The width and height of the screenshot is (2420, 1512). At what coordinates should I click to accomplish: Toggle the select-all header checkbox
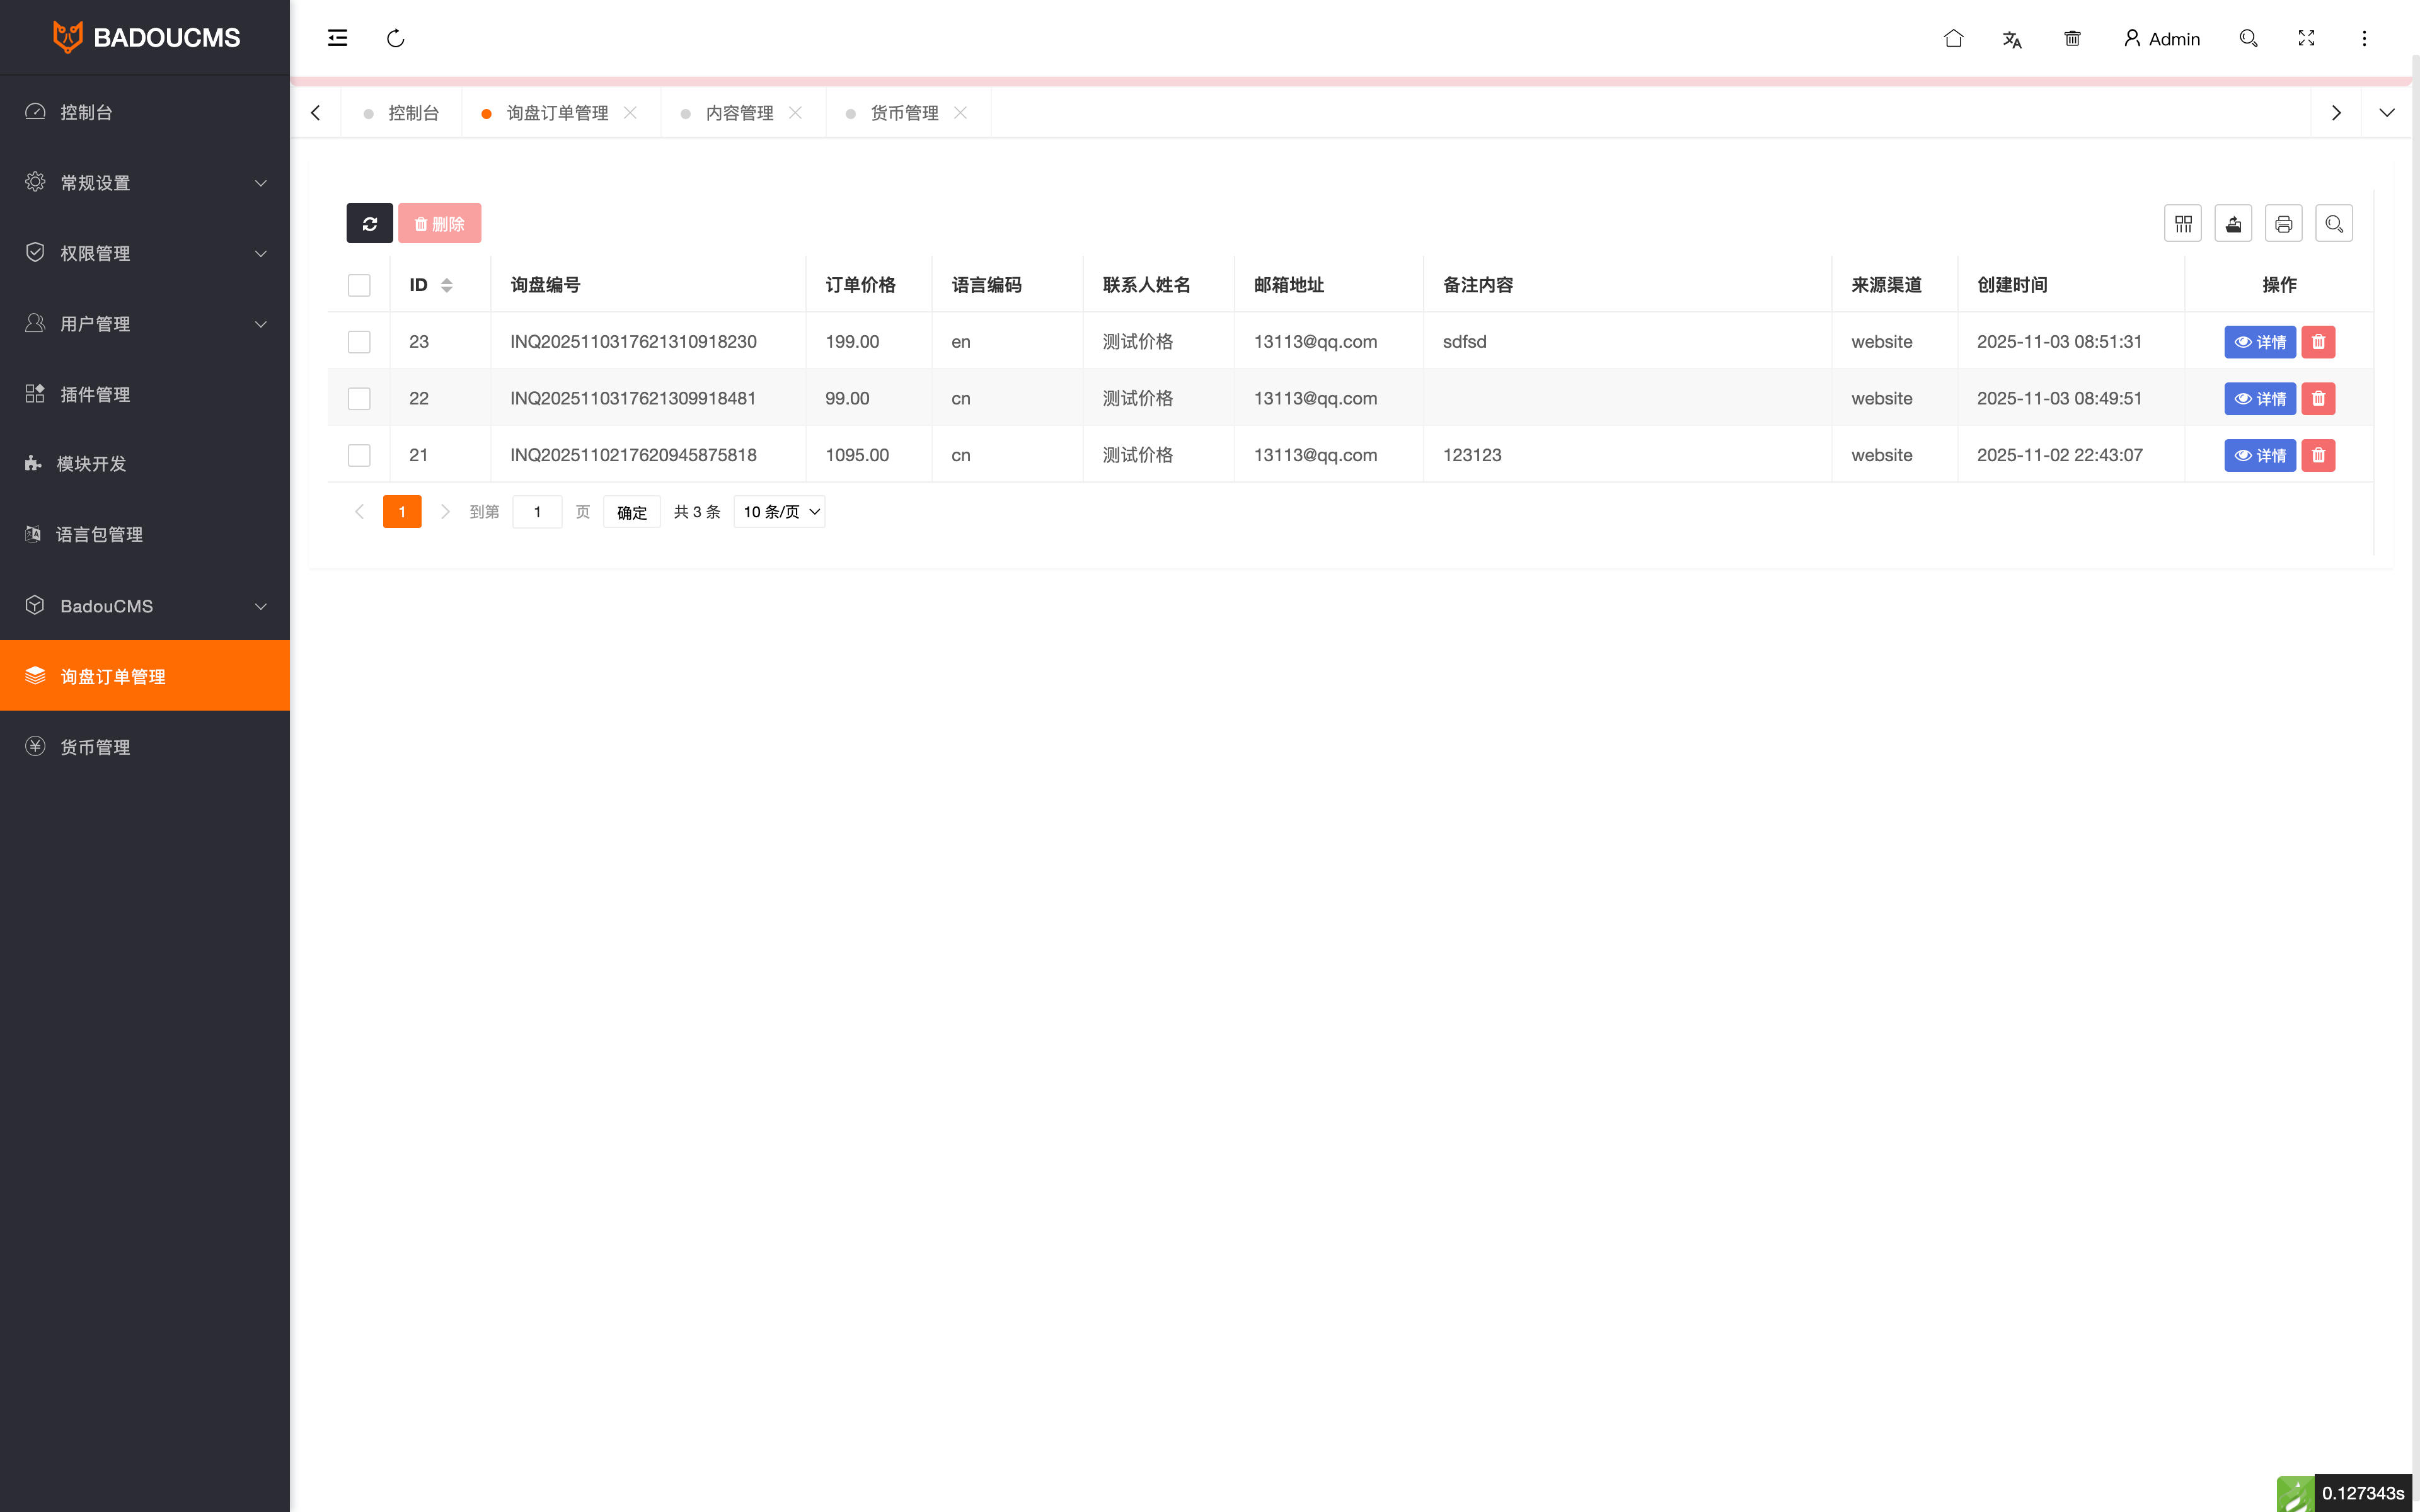point(359,285)
